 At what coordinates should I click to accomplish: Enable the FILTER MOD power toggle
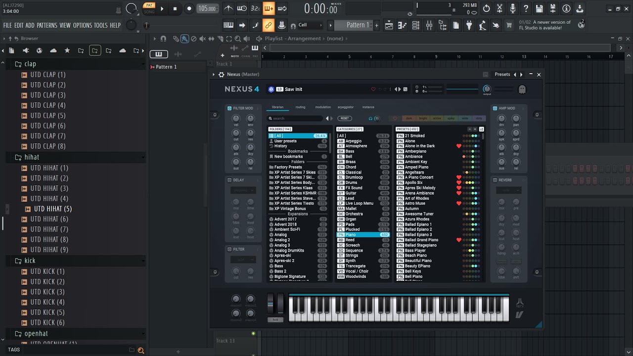(x=229, y=108)
